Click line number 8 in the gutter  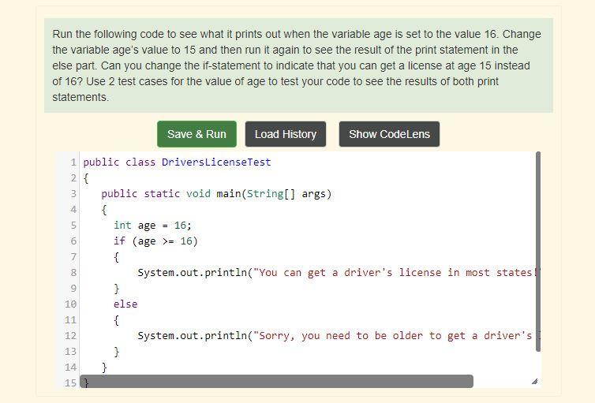tap(73, 273)
